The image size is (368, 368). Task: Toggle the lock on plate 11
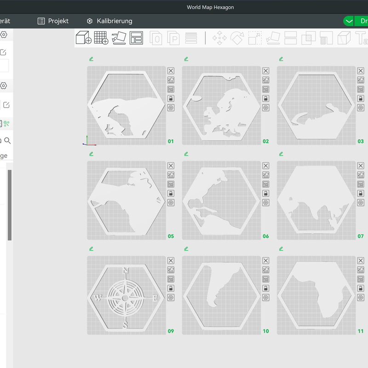point(361,288)
